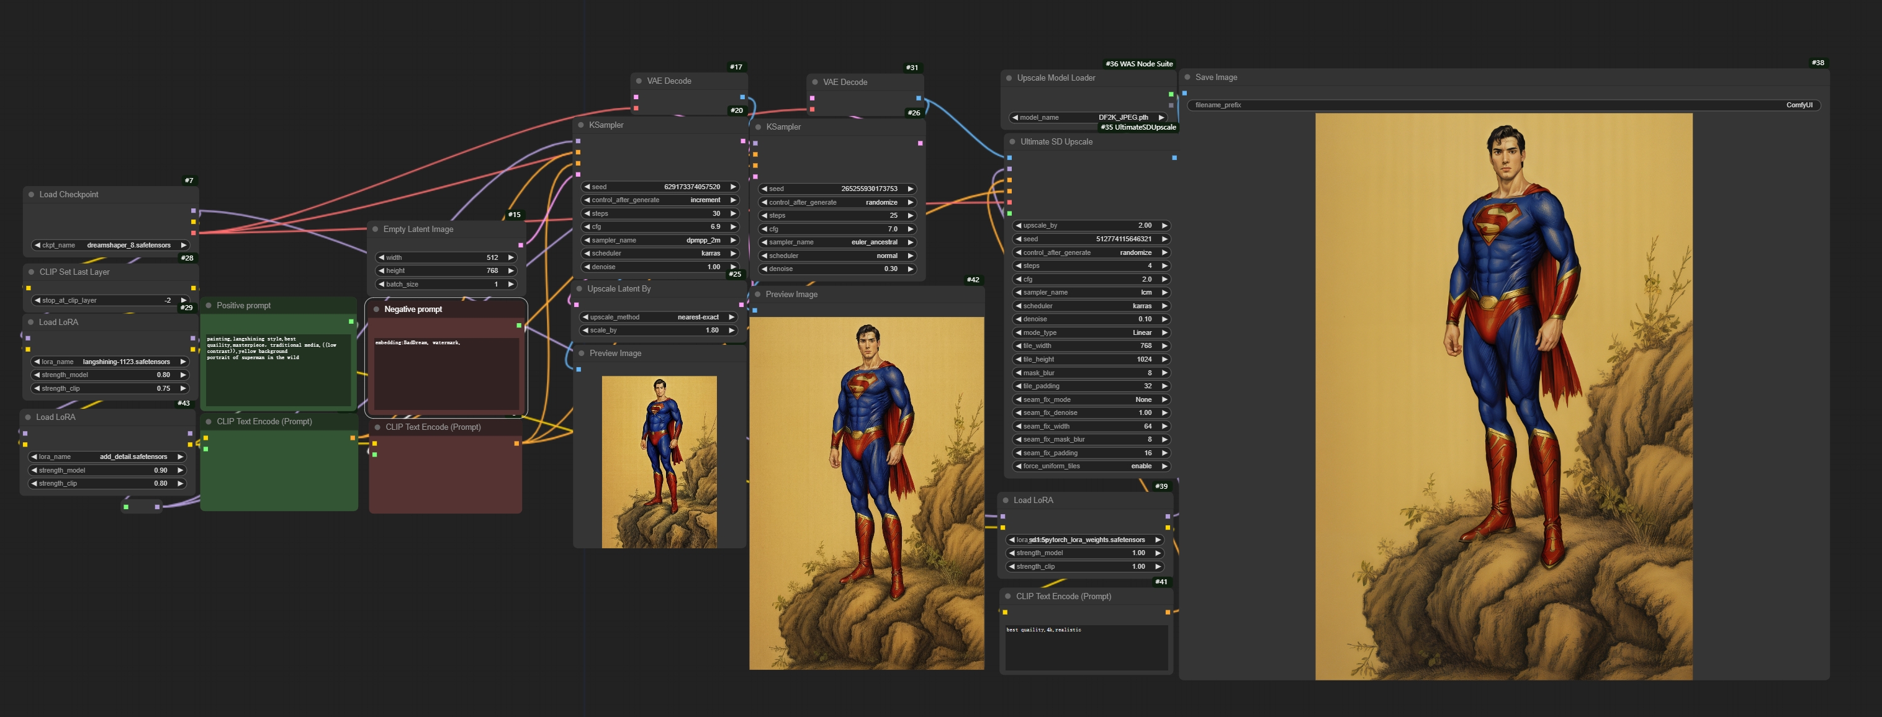Click the small reroute node below add_detail Load LoRA

(x=142, y=506)
